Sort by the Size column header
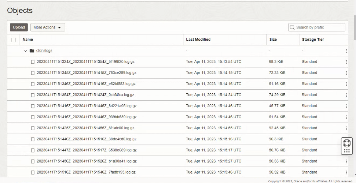Image resolution: width=356 pixels, height=183 pixels. (273, 40)
